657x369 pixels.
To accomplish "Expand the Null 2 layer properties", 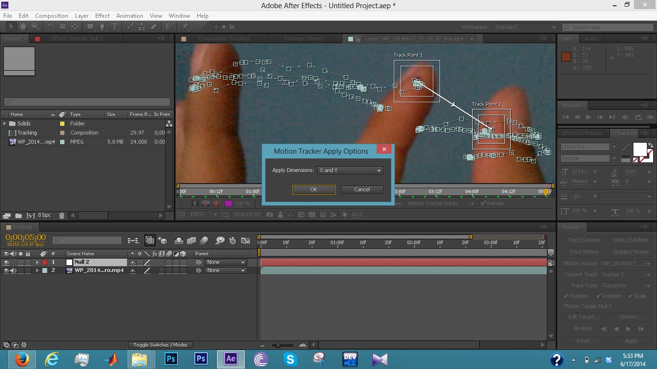I will point(38,262).
